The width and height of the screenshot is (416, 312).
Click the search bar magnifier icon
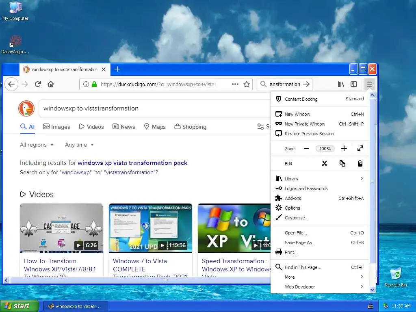[x=263, y=84]
